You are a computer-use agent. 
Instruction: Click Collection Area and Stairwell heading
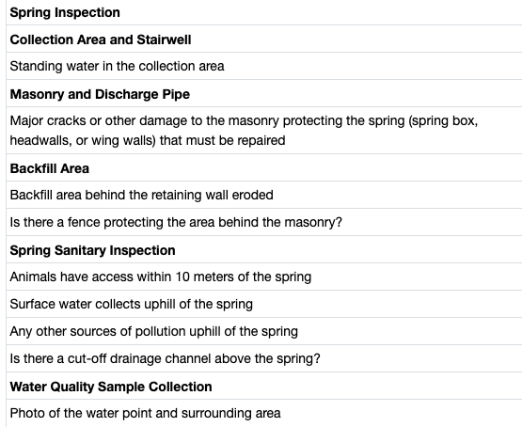tap(101, 40)
